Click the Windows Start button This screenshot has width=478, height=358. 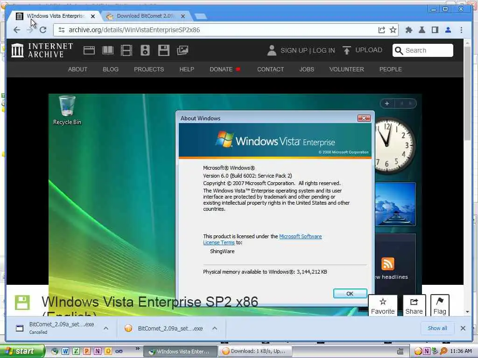(x=21, y=351)
